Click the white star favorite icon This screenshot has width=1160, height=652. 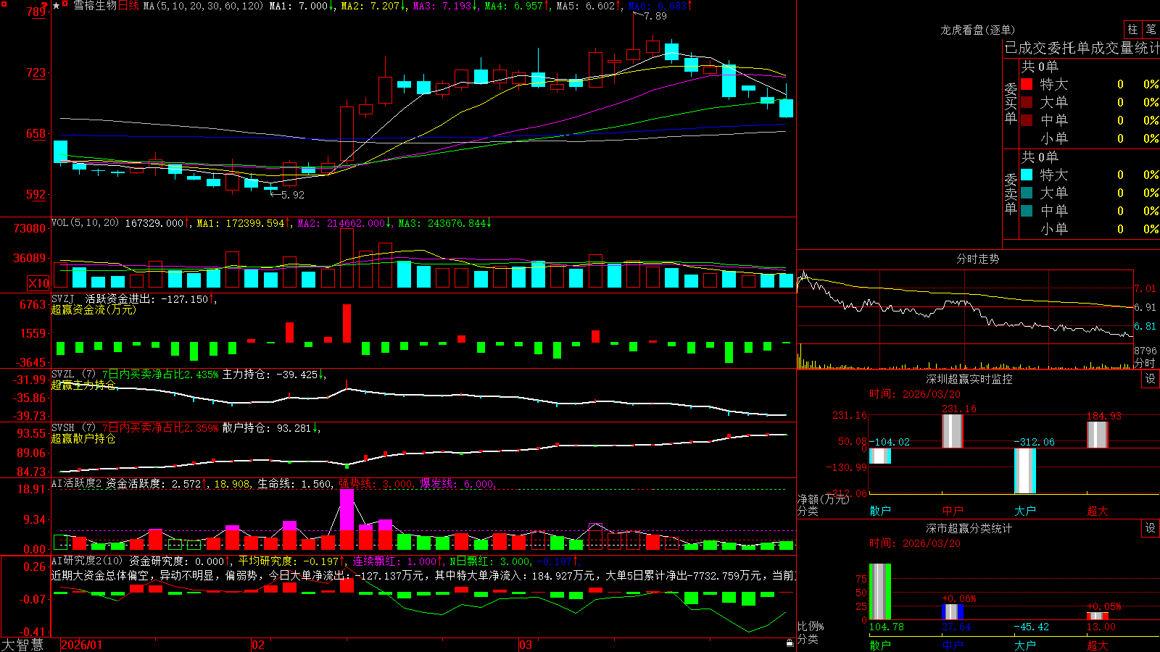pos(57,6)
